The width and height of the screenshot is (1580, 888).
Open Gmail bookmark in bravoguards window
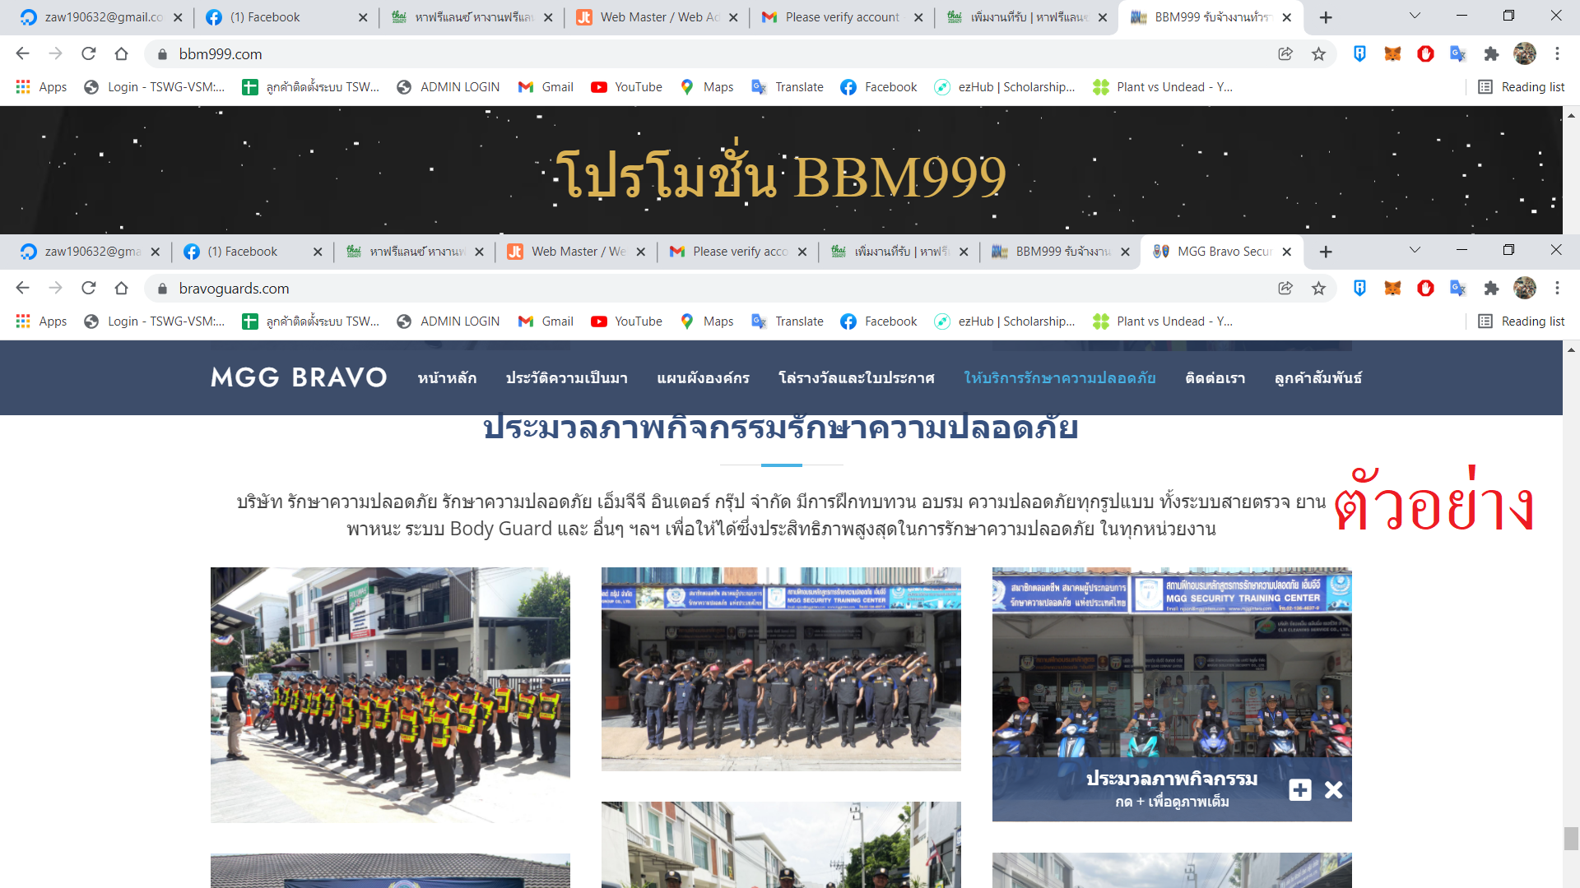[546, 321]
